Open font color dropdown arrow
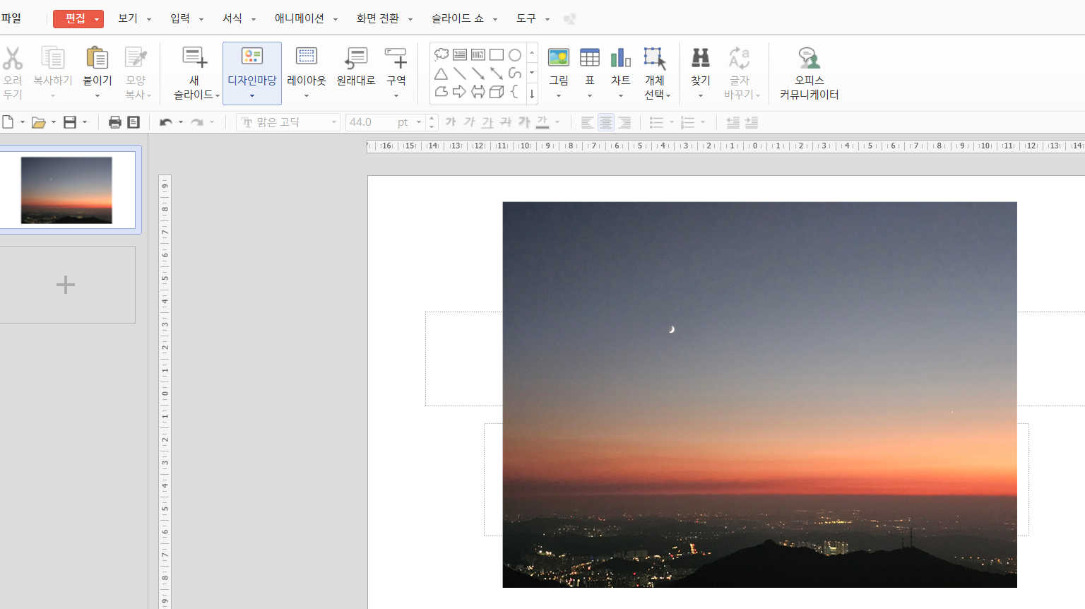This screenshot has height=609, width=1085. [x=557, y=122]
